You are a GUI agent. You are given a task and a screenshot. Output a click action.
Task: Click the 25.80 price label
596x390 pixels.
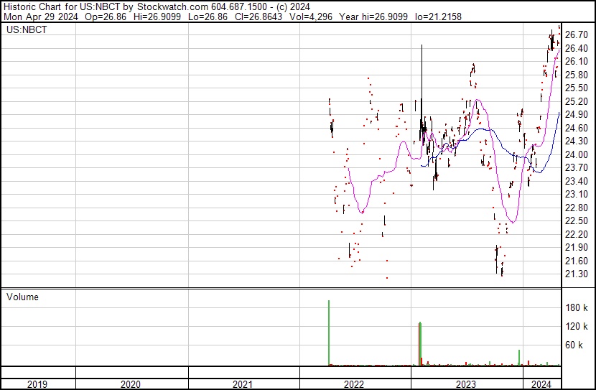577,75
